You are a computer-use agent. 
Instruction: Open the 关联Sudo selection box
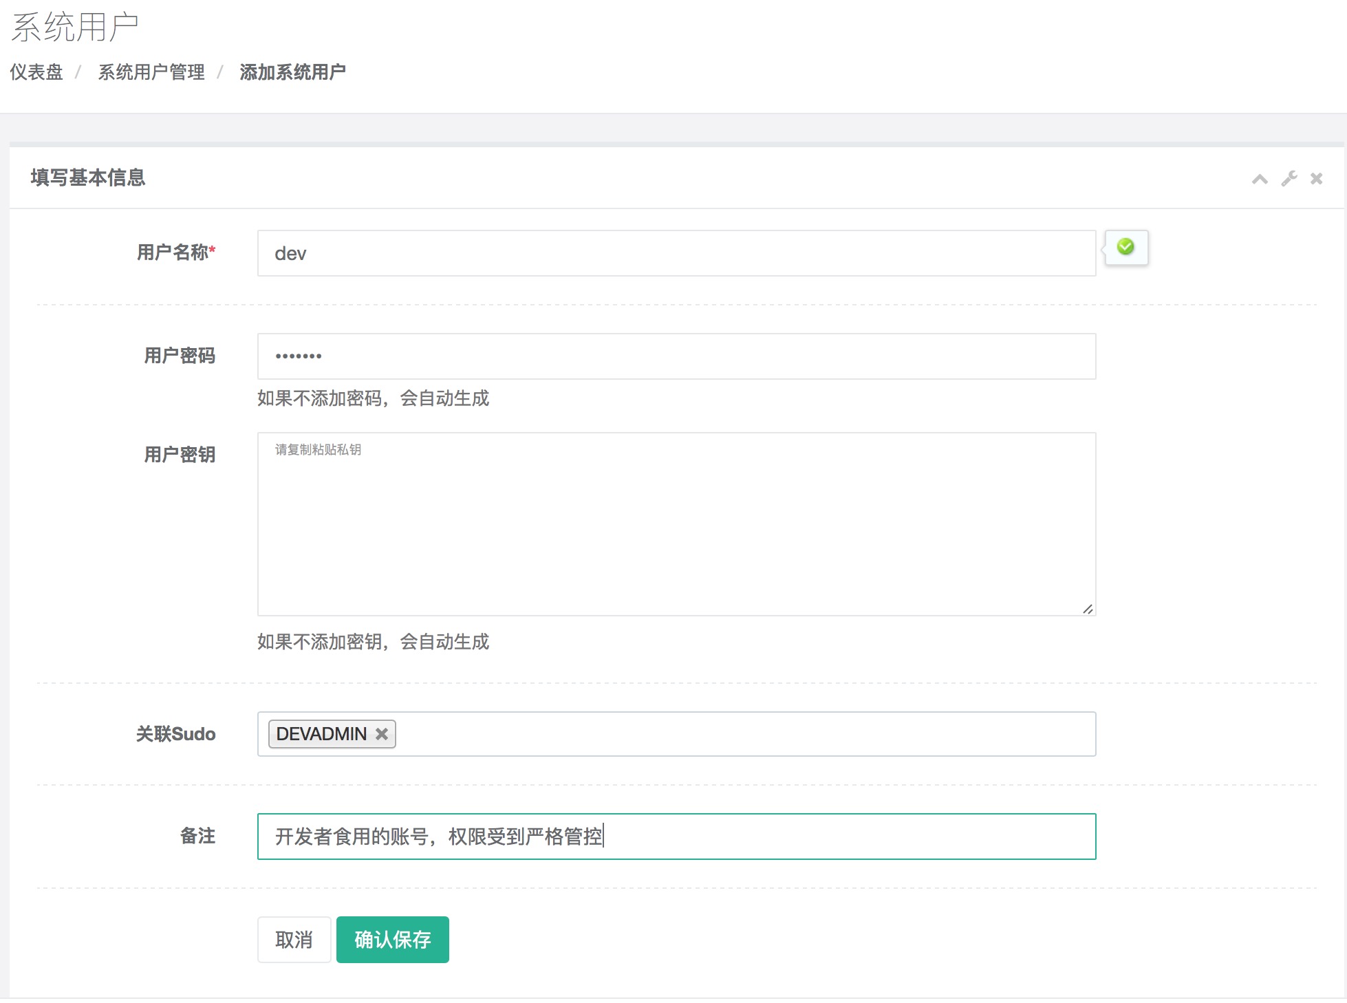(x=743, y=734)
